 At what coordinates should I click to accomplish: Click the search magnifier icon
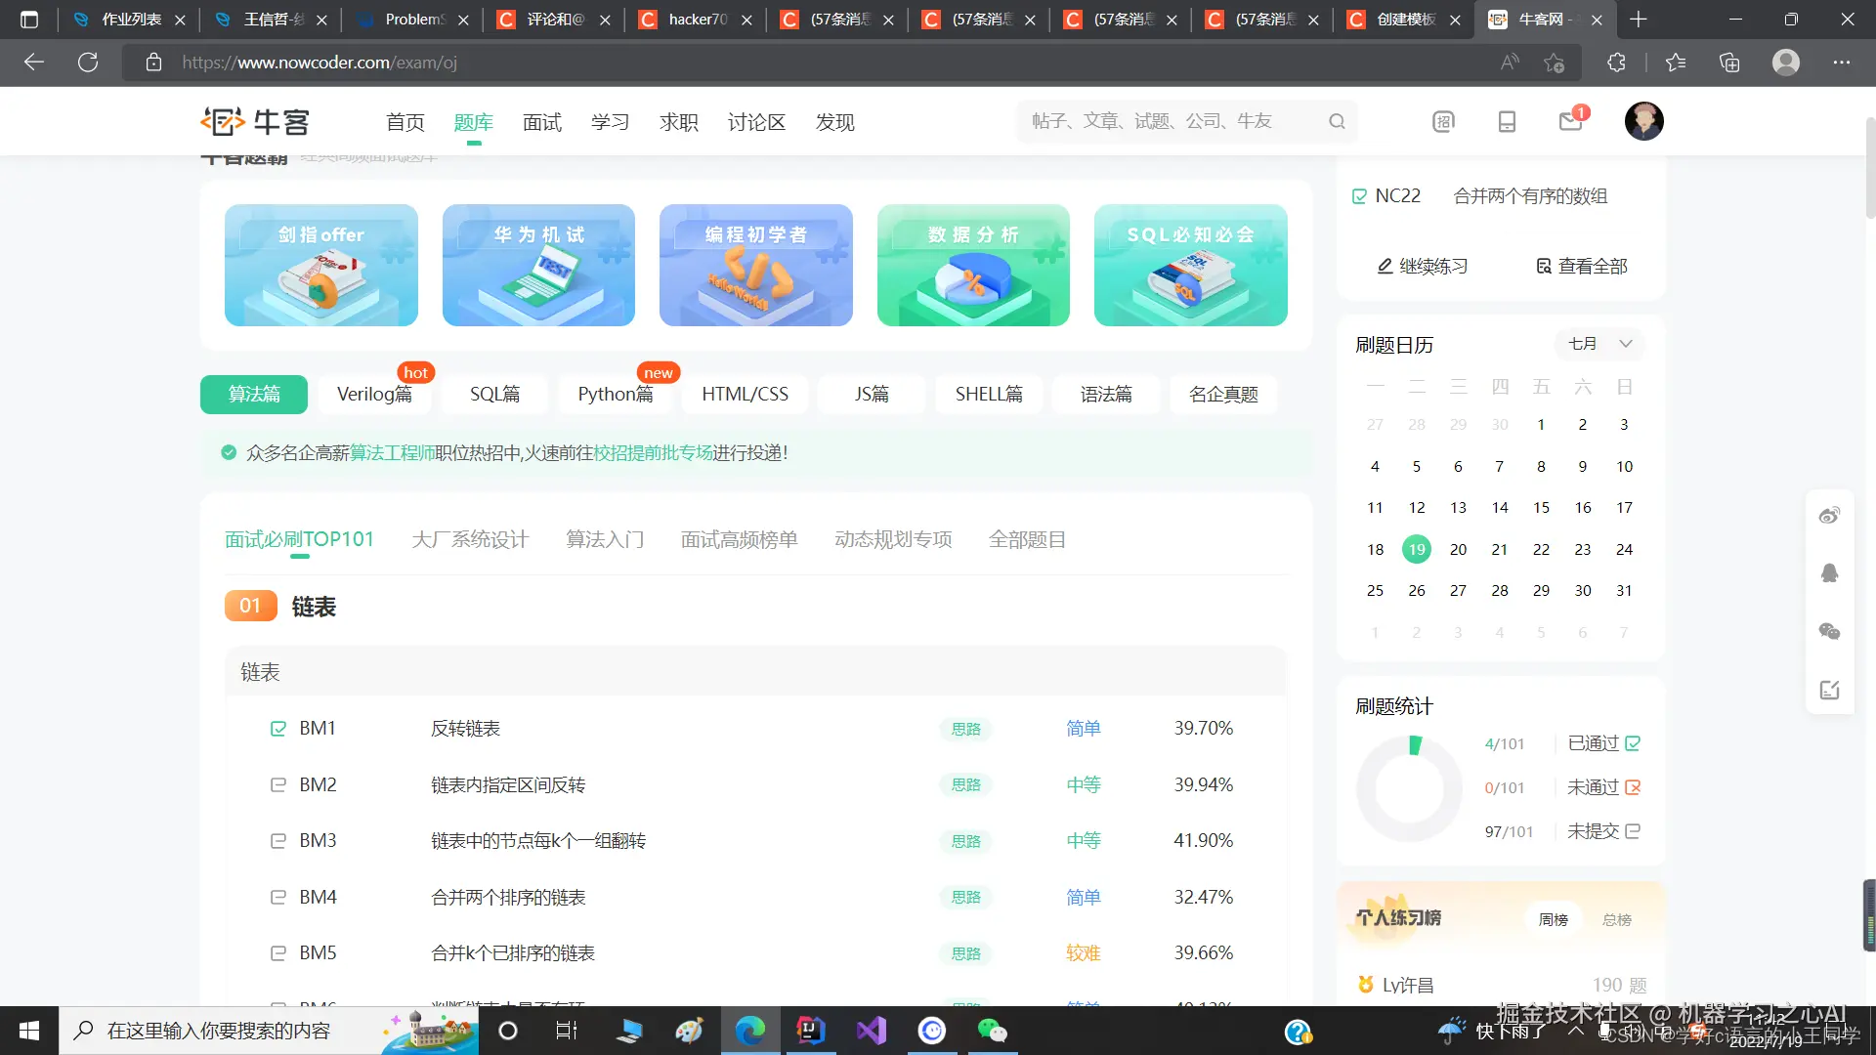1337,121
